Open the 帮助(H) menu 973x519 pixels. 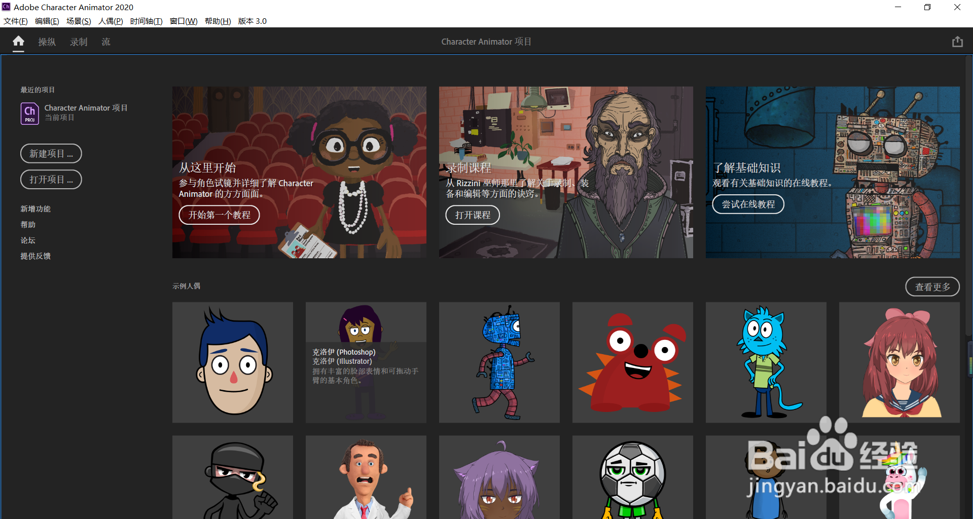[218, 21]
